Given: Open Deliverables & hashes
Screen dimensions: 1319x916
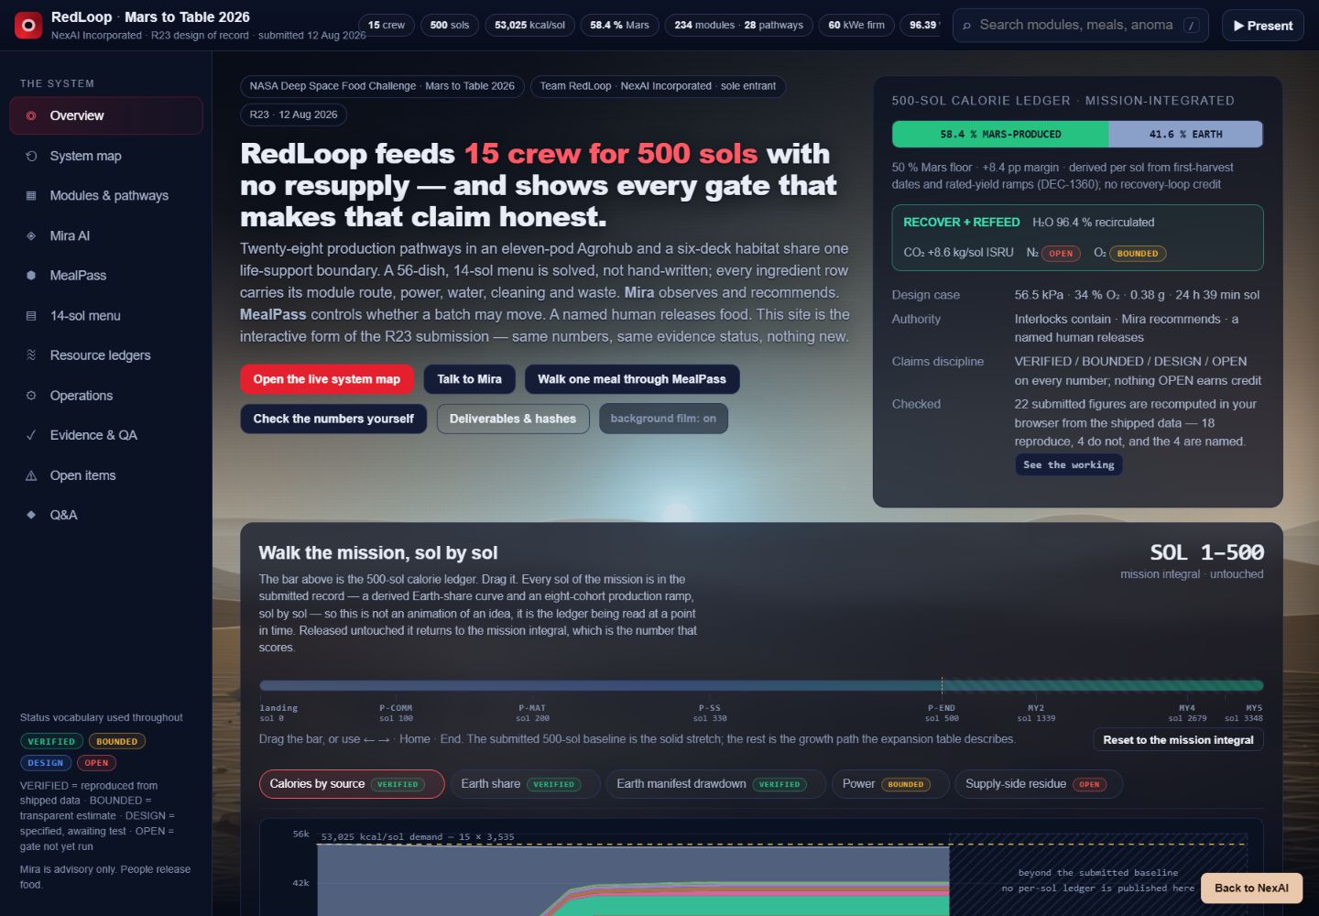Looking at the screenshot, I should coord(513,419).
